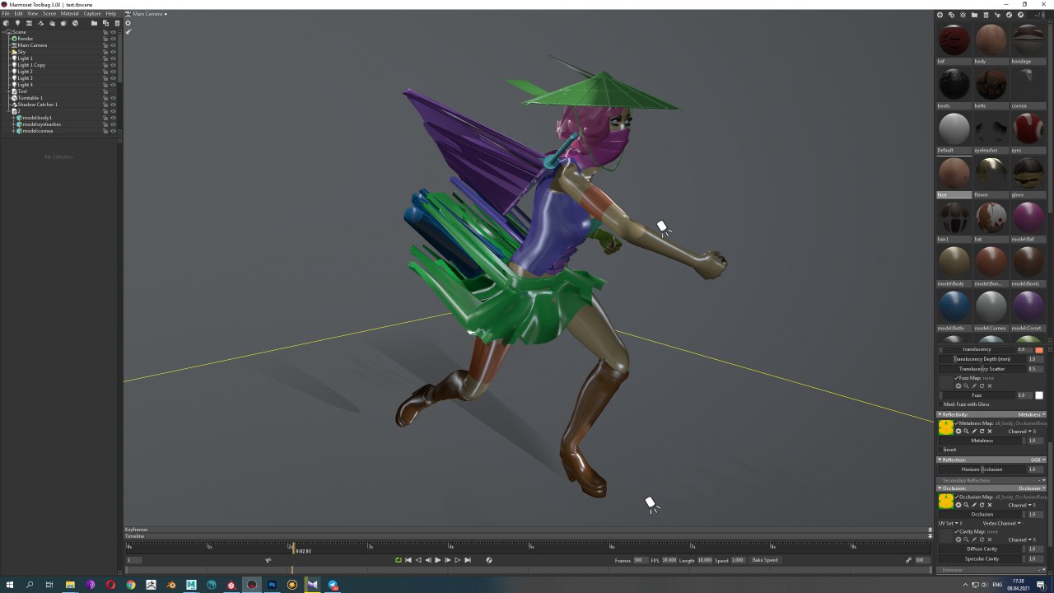Adjust the Horizon Occlusion slider
The width and height of the screenshot is (1054, 593).
click(x=982, y=469)
